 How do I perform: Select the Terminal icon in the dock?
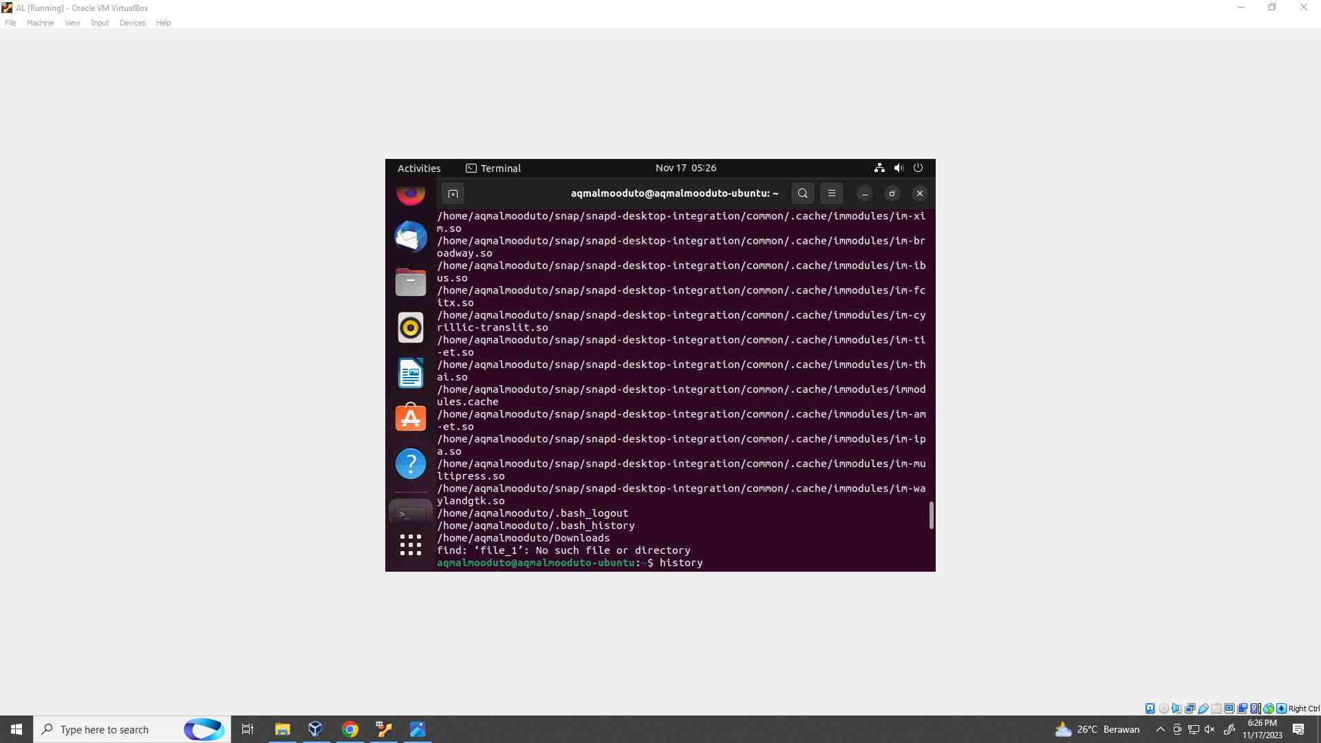coord(411,513)
